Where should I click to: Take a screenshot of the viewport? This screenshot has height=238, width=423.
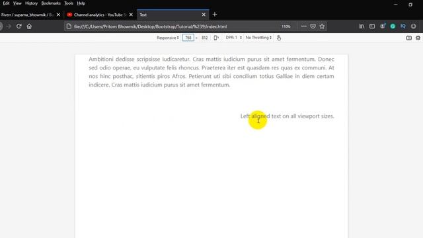click(x=409, y=38)
